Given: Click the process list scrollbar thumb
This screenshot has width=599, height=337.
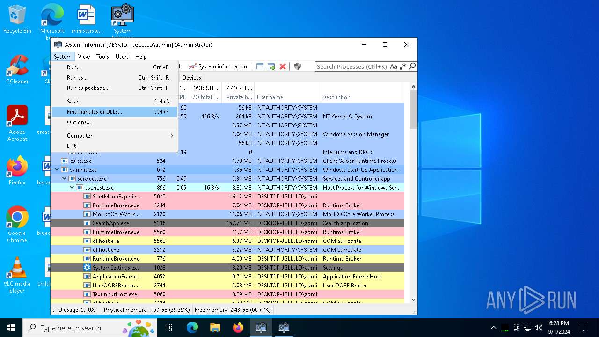Looking at the screenshot, I should [413, 110].
